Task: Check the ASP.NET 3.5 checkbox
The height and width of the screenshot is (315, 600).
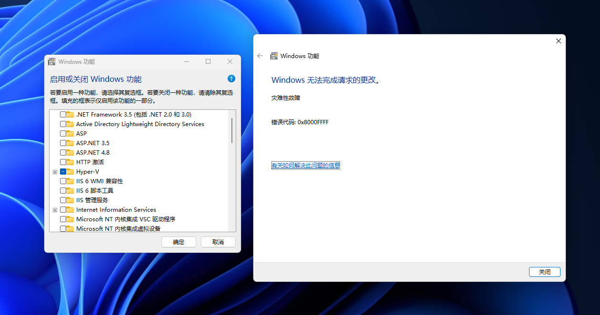Action: [62, 143]
